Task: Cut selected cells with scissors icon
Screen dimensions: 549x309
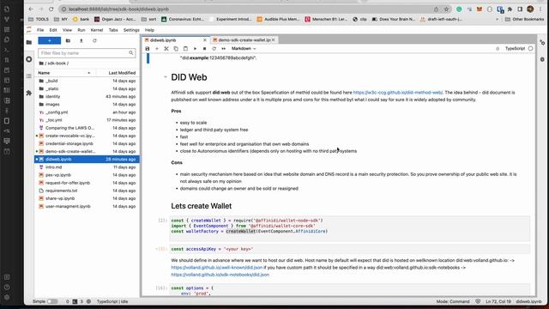Action: pyautogui.click(x=166, y=49)
